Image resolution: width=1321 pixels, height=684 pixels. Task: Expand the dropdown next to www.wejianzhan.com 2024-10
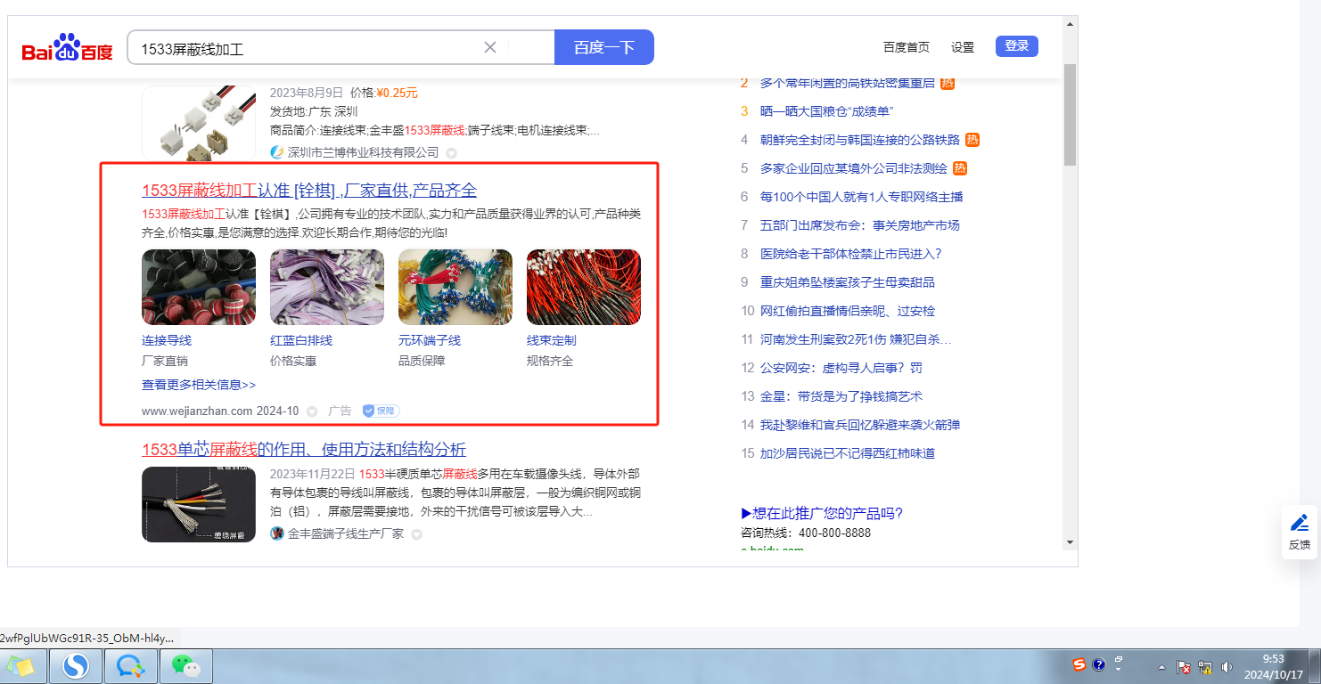pyautogui.click(x=312, y=411)
